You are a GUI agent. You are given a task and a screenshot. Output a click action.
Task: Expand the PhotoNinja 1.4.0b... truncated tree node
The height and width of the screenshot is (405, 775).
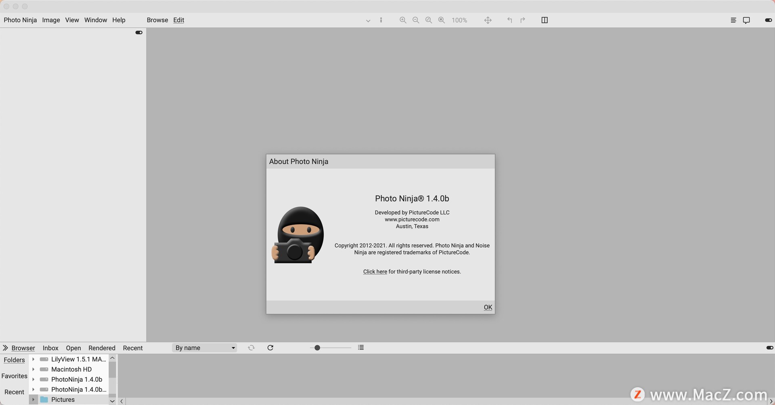coord(33,389)
